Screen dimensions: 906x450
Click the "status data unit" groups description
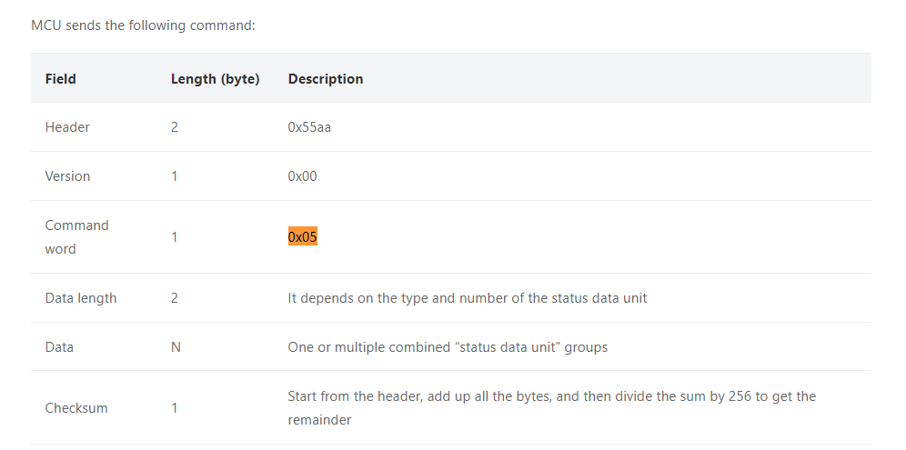coord(448,347)
